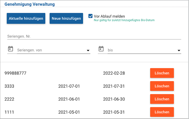Click Aktuelle hinzufügen button
This screenshot has height=119, width=189.
coord(26,18)
